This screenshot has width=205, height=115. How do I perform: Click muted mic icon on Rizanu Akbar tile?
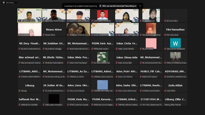(44, 35)
